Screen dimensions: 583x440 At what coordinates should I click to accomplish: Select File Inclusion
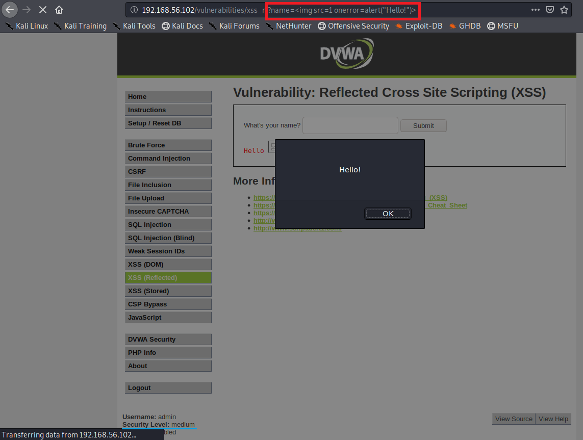tap(168, 185)
